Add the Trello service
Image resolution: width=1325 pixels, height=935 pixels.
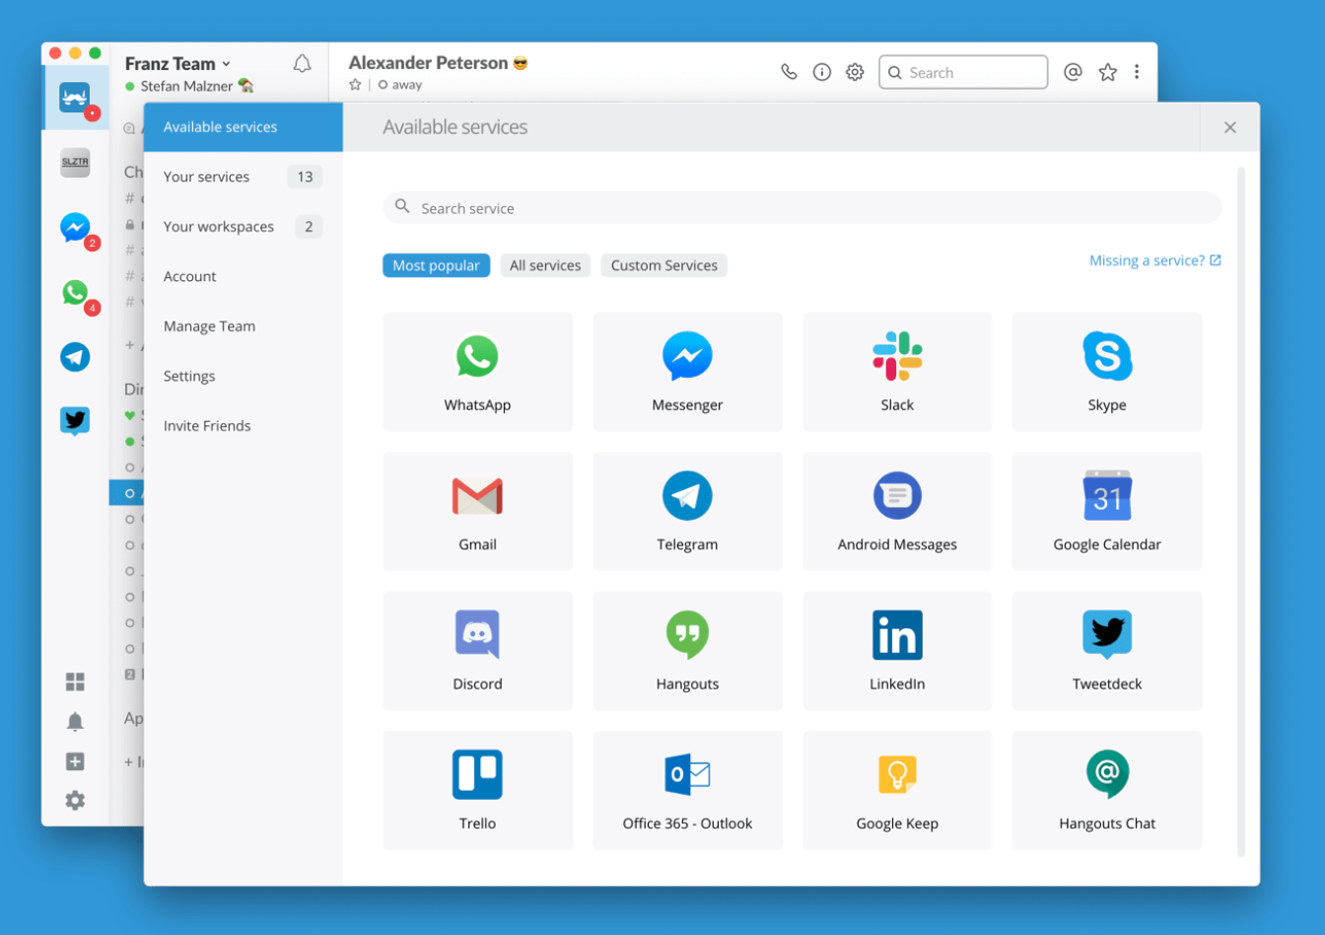coord(477,790)
